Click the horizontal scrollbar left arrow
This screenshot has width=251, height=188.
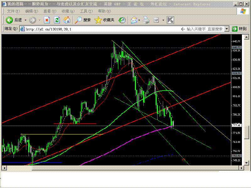click(x=4, y=168)
